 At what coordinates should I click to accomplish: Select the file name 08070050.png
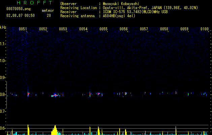[19, 9]
